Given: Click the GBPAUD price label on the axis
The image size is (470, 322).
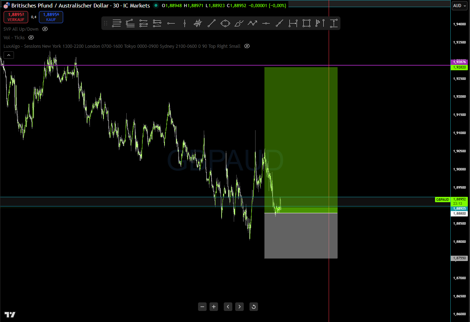Looking at the screenshot, I should [x=443, y=199].
